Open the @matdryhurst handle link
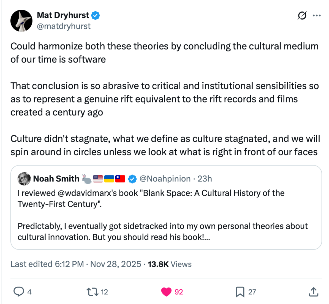 tap(64, 26)
